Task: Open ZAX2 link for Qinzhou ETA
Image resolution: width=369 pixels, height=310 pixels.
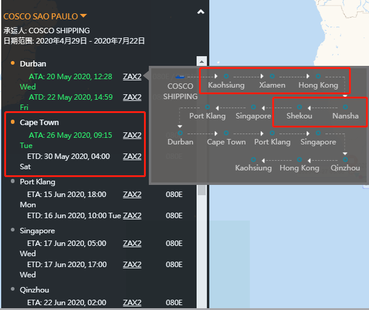Action: point(132,303)
